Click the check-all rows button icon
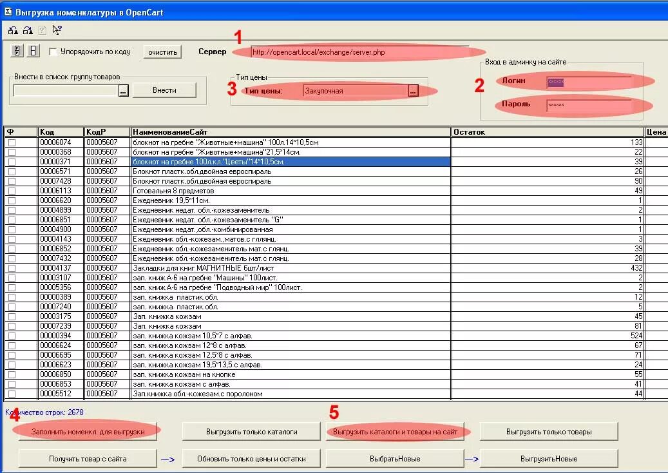 (x=17, y=51)
